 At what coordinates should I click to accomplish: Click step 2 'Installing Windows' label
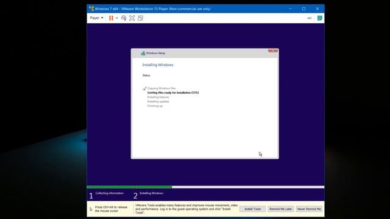[x=152, y=193]
